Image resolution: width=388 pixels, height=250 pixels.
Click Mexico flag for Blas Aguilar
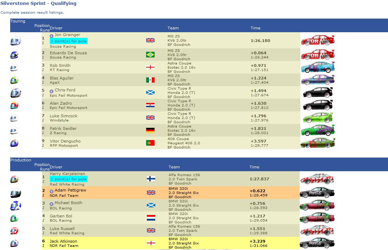coord(150,80)
